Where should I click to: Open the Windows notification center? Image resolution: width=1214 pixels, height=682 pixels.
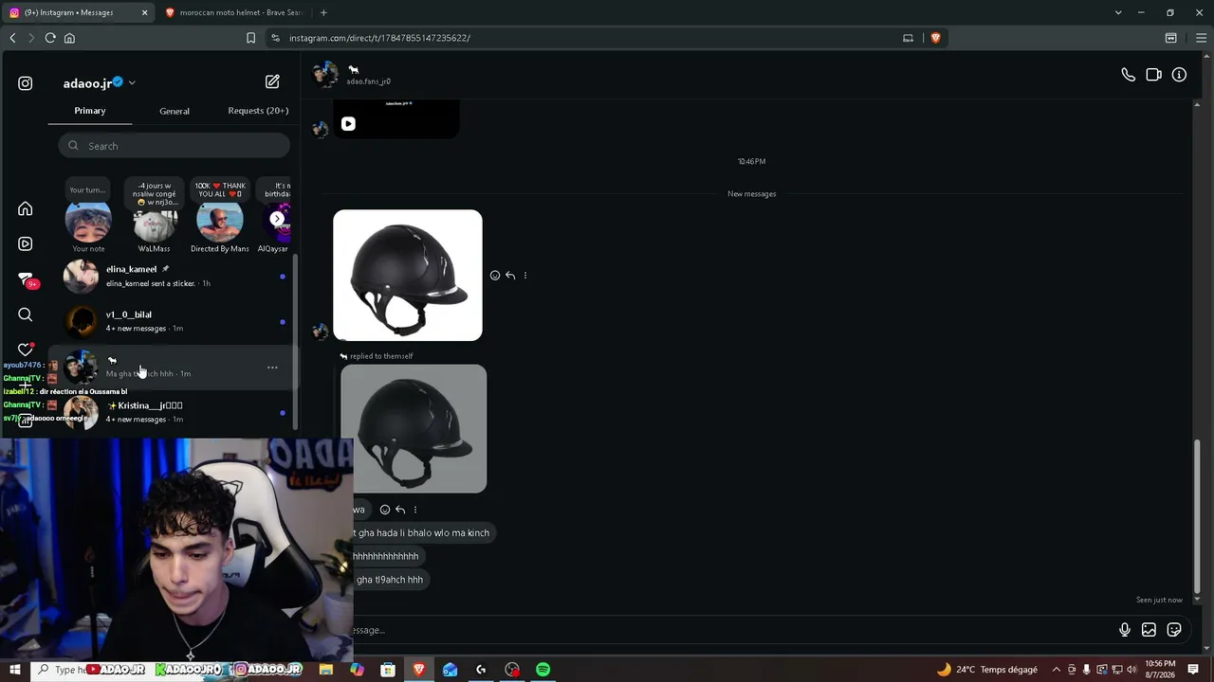(1193, 670)
